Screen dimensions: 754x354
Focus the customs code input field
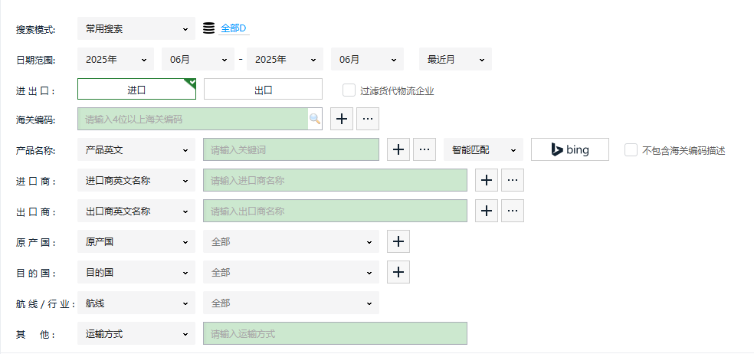pos(193,119)
